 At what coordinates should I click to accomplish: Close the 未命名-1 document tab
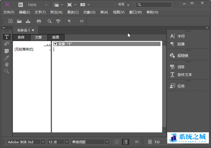[x=33, y=30]
